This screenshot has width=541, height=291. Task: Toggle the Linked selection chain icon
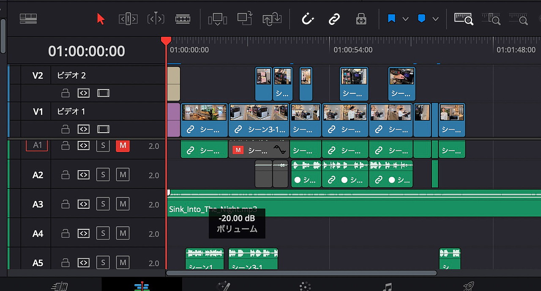pos(334,19)
